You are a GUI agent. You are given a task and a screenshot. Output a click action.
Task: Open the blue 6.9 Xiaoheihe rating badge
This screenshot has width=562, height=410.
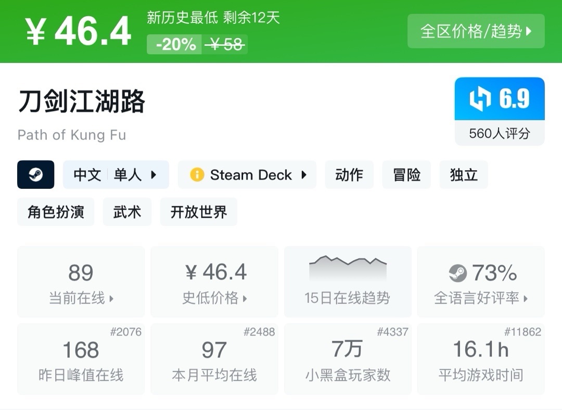click(x=499, y=98)
